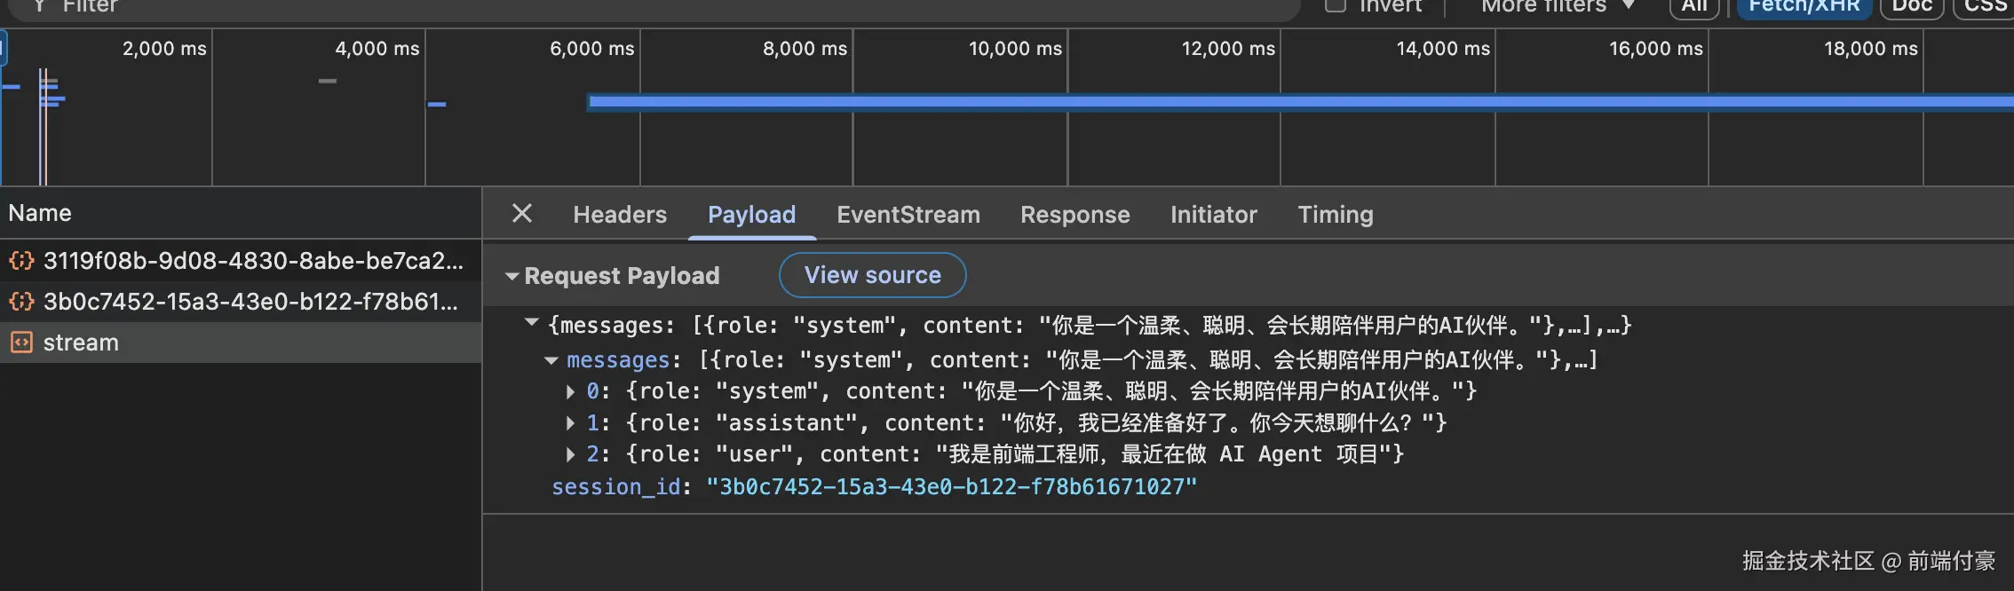Screen dimensions: 2014x591
Task: Open the More filters dropdown
Action: pos(1557,6)
